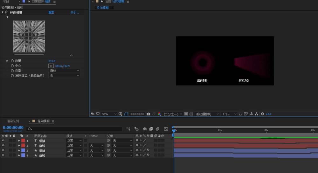
Task: Toggle the region of interest icon
Action: (186, 114)
